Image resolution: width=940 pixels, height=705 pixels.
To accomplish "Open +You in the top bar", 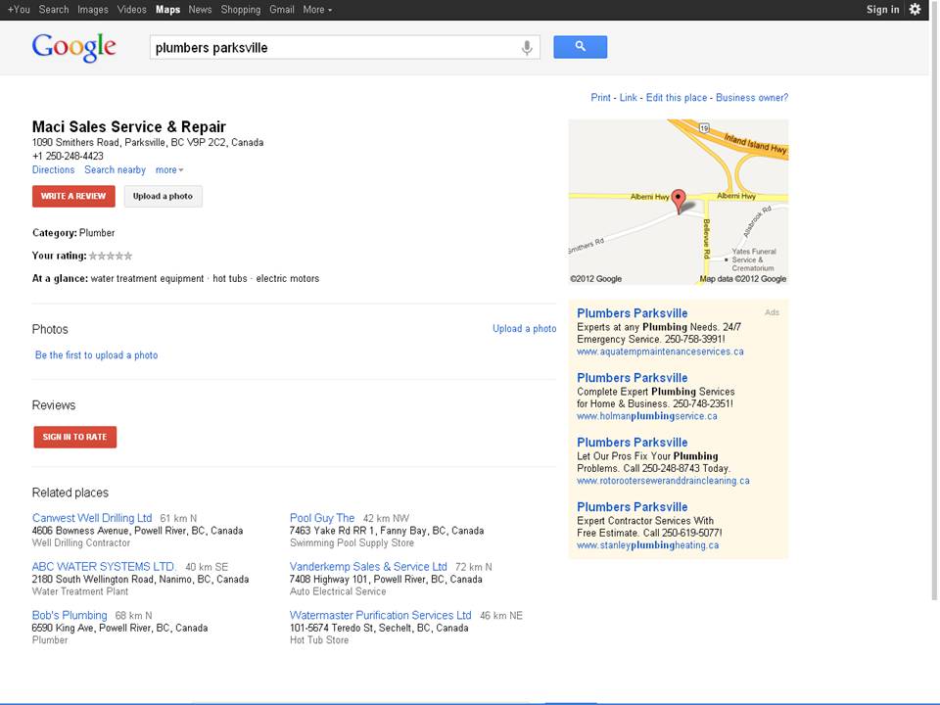I will [x=19, y=10].
